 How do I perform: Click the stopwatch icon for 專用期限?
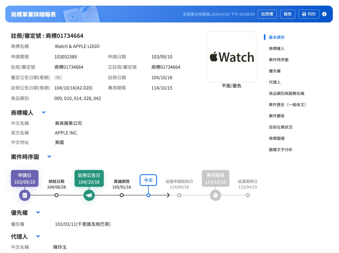click(x=216, y=195)
